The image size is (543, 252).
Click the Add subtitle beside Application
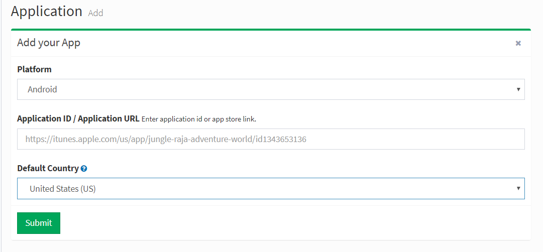tap(95, 13)
